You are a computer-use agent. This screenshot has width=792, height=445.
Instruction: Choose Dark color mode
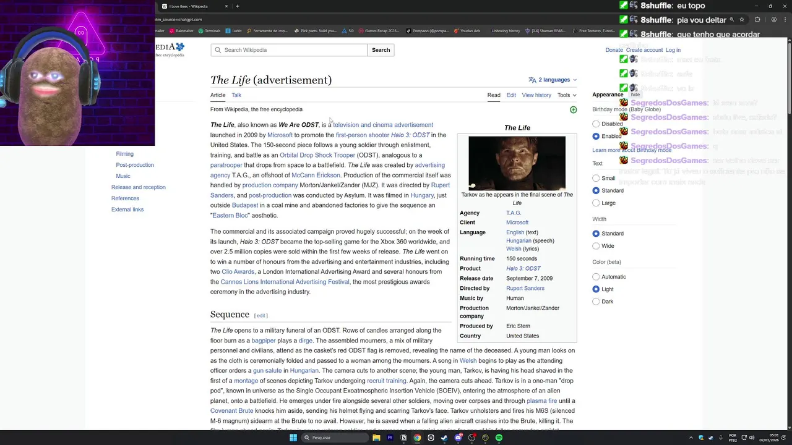click(596, 302)
